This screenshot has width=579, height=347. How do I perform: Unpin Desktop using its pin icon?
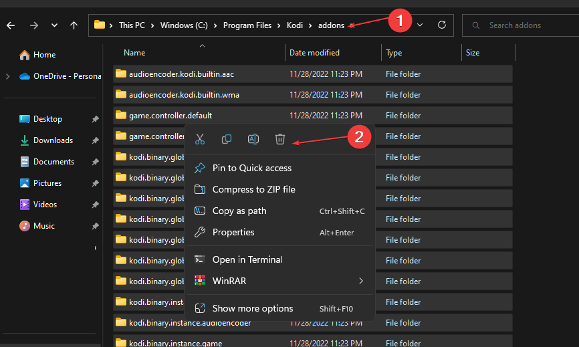(95, 119)
